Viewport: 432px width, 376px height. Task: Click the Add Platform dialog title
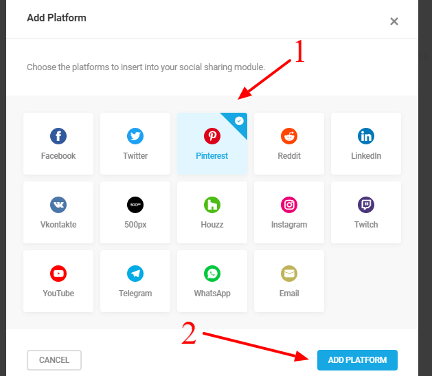click(x=56, y=18)
